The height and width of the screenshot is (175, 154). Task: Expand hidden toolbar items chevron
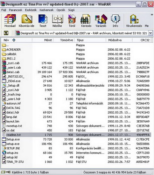tap(152, 15)
